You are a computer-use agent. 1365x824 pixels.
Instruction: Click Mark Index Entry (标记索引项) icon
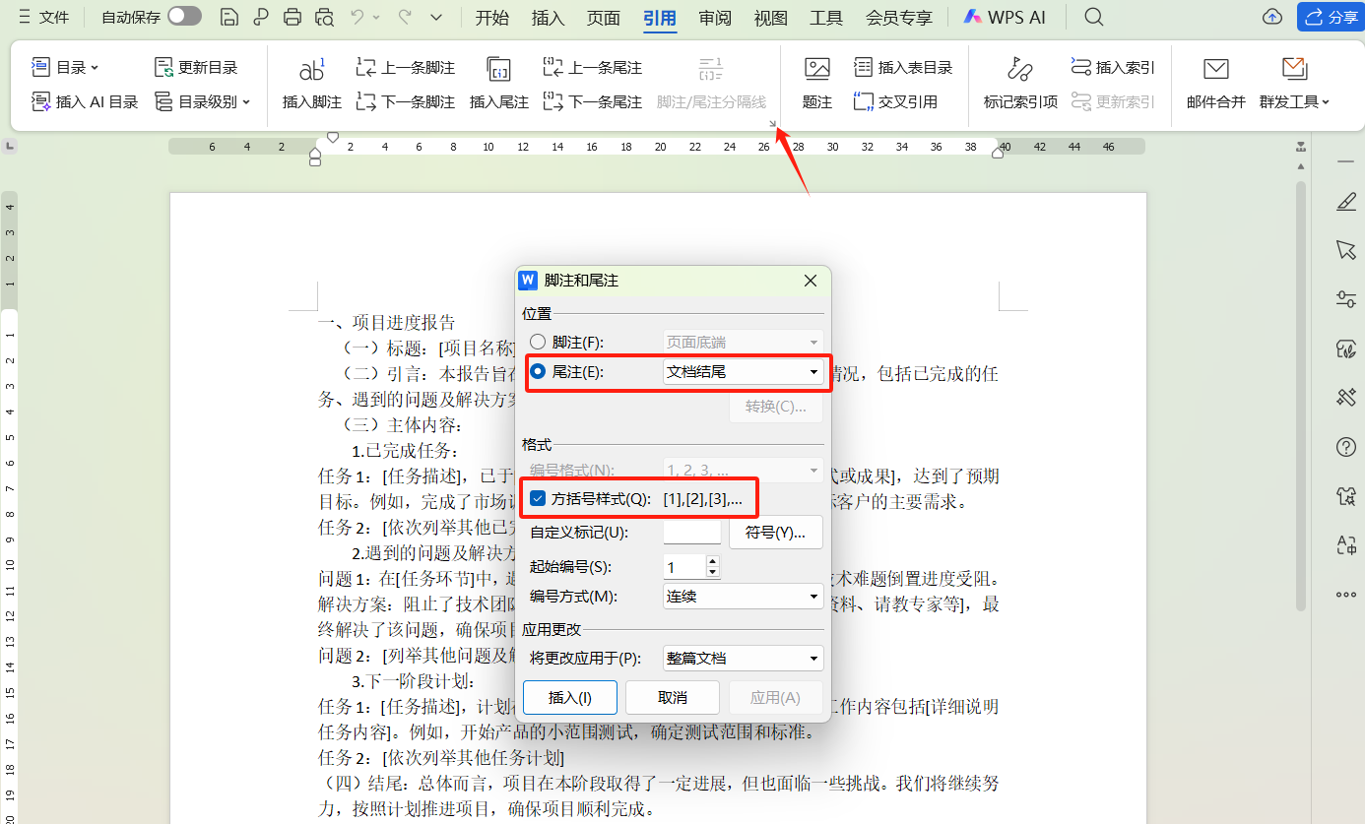point(1019,83)
